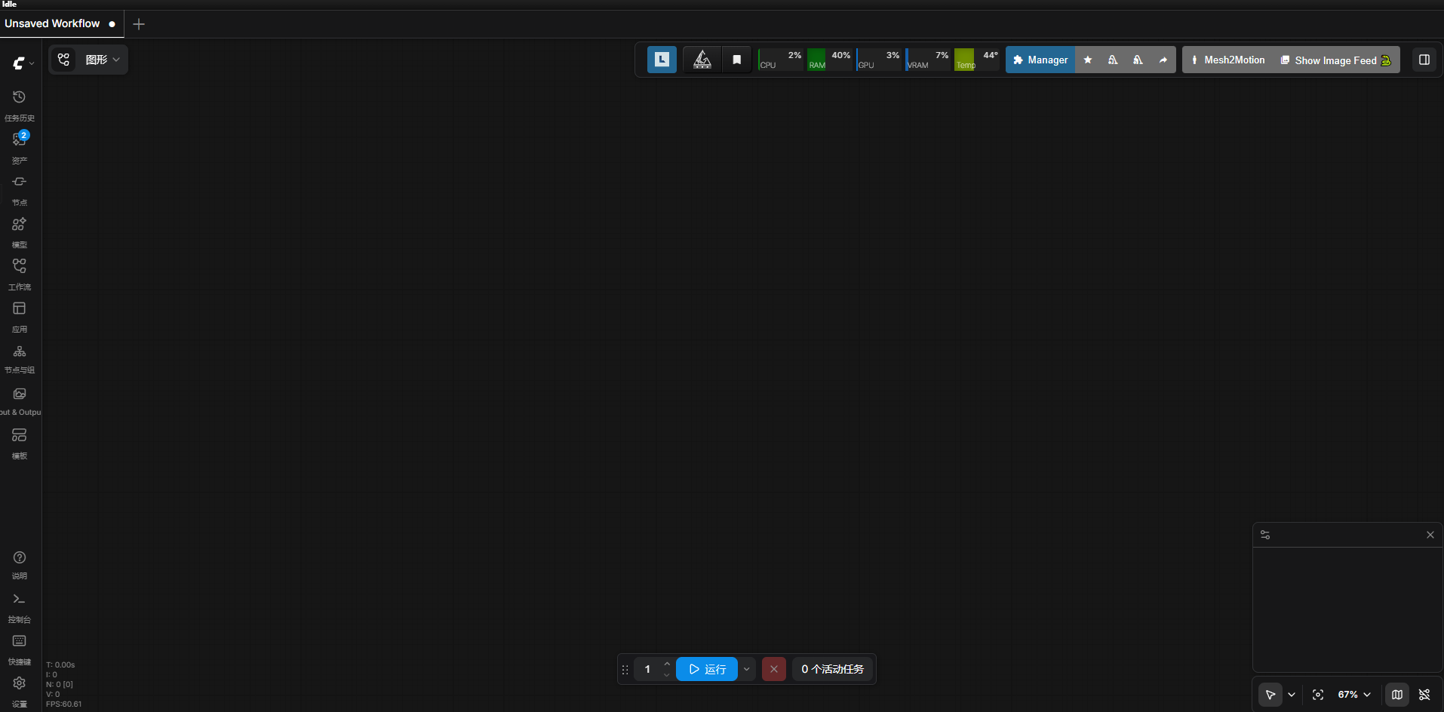
Task: Open the workflows sidebar panel
Action: (20, 274)
